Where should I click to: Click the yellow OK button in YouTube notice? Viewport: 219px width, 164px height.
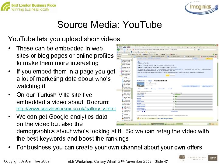coord(167,75)
